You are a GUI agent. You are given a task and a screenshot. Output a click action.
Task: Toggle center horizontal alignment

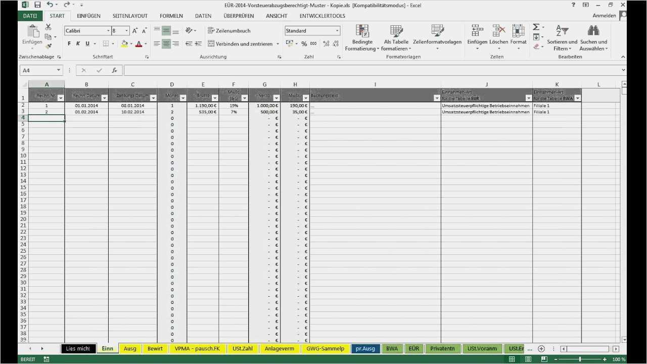coord(166,44)
